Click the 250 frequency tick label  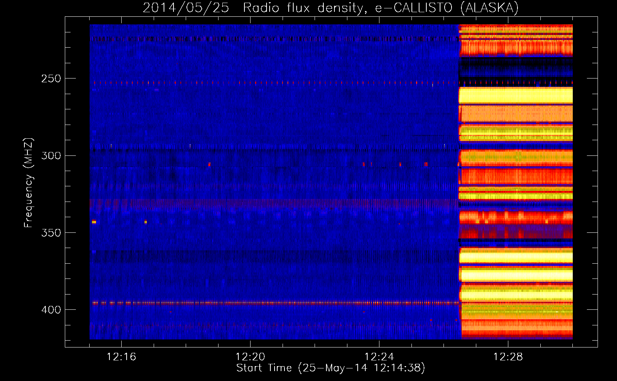tap(51, 78)
